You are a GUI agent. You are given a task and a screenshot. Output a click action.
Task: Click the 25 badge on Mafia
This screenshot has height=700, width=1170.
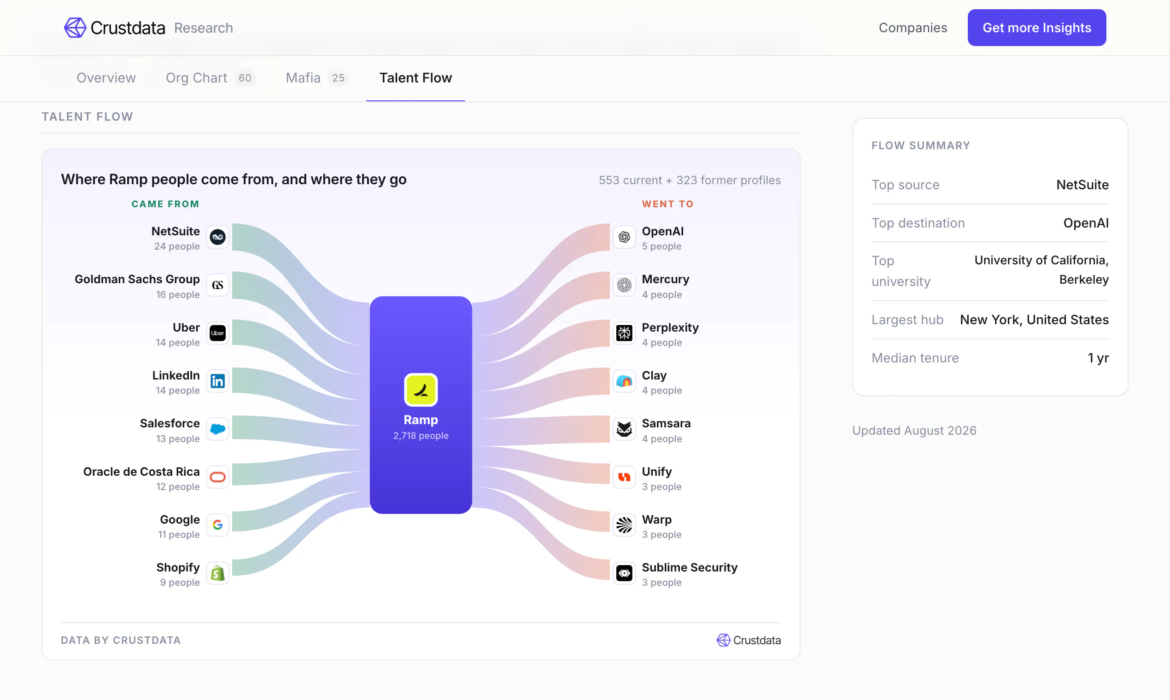338,78
